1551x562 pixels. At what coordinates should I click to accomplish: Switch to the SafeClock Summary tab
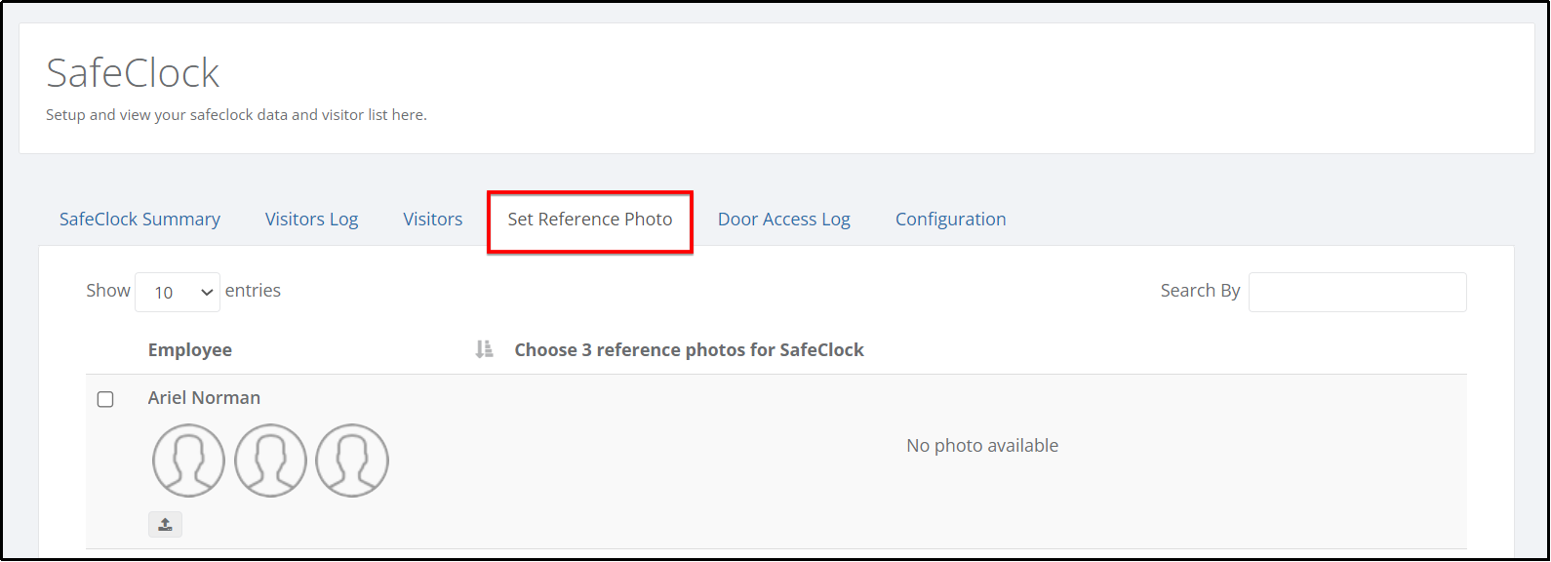pyautogui.click(x=139, y=220)
